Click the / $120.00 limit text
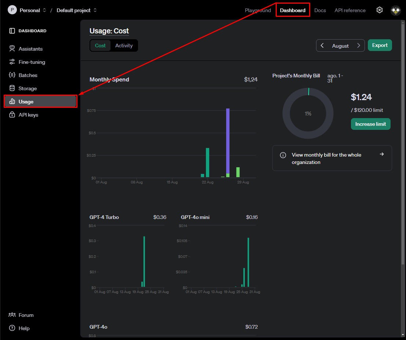Image resolution: width=406 pixels, height=340 pixels. point(367,110)
